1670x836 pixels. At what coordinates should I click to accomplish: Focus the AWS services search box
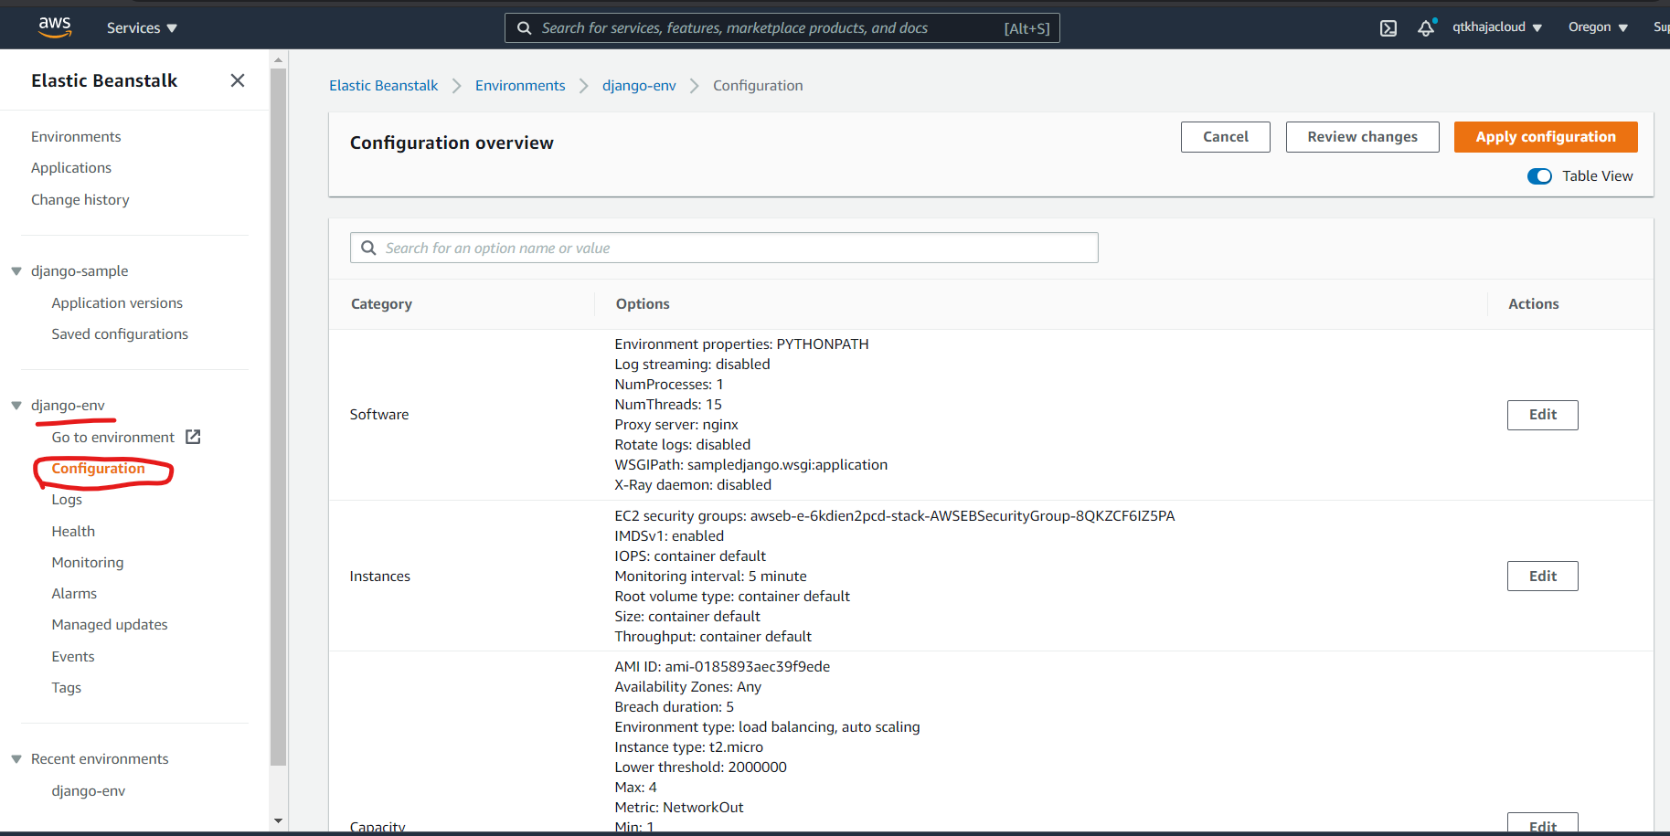782,28
